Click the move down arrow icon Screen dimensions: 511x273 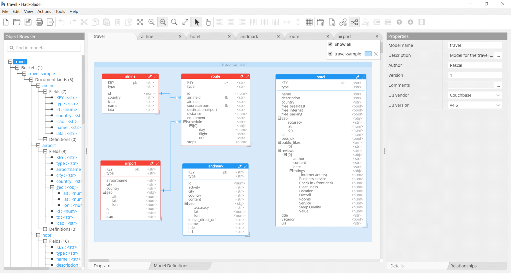(x=410, y=22)
